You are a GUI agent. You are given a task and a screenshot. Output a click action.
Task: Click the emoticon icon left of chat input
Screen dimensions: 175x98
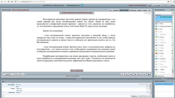3,96
